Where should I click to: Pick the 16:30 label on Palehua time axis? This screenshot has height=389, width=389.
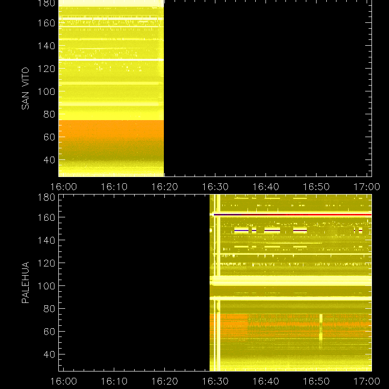pyautogui.click(x=215, y=381)
